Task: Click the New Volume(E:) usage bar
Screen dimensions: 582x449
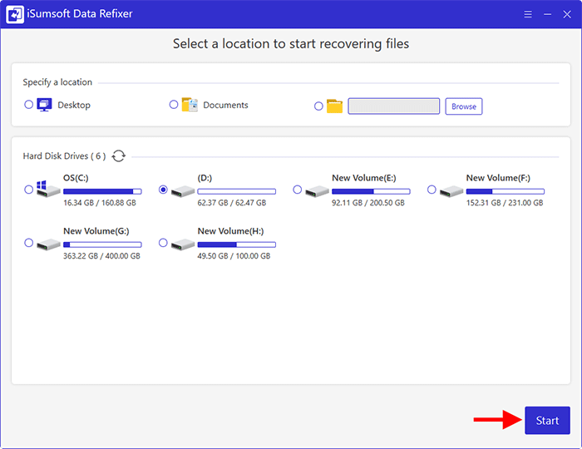Action: 371,191
